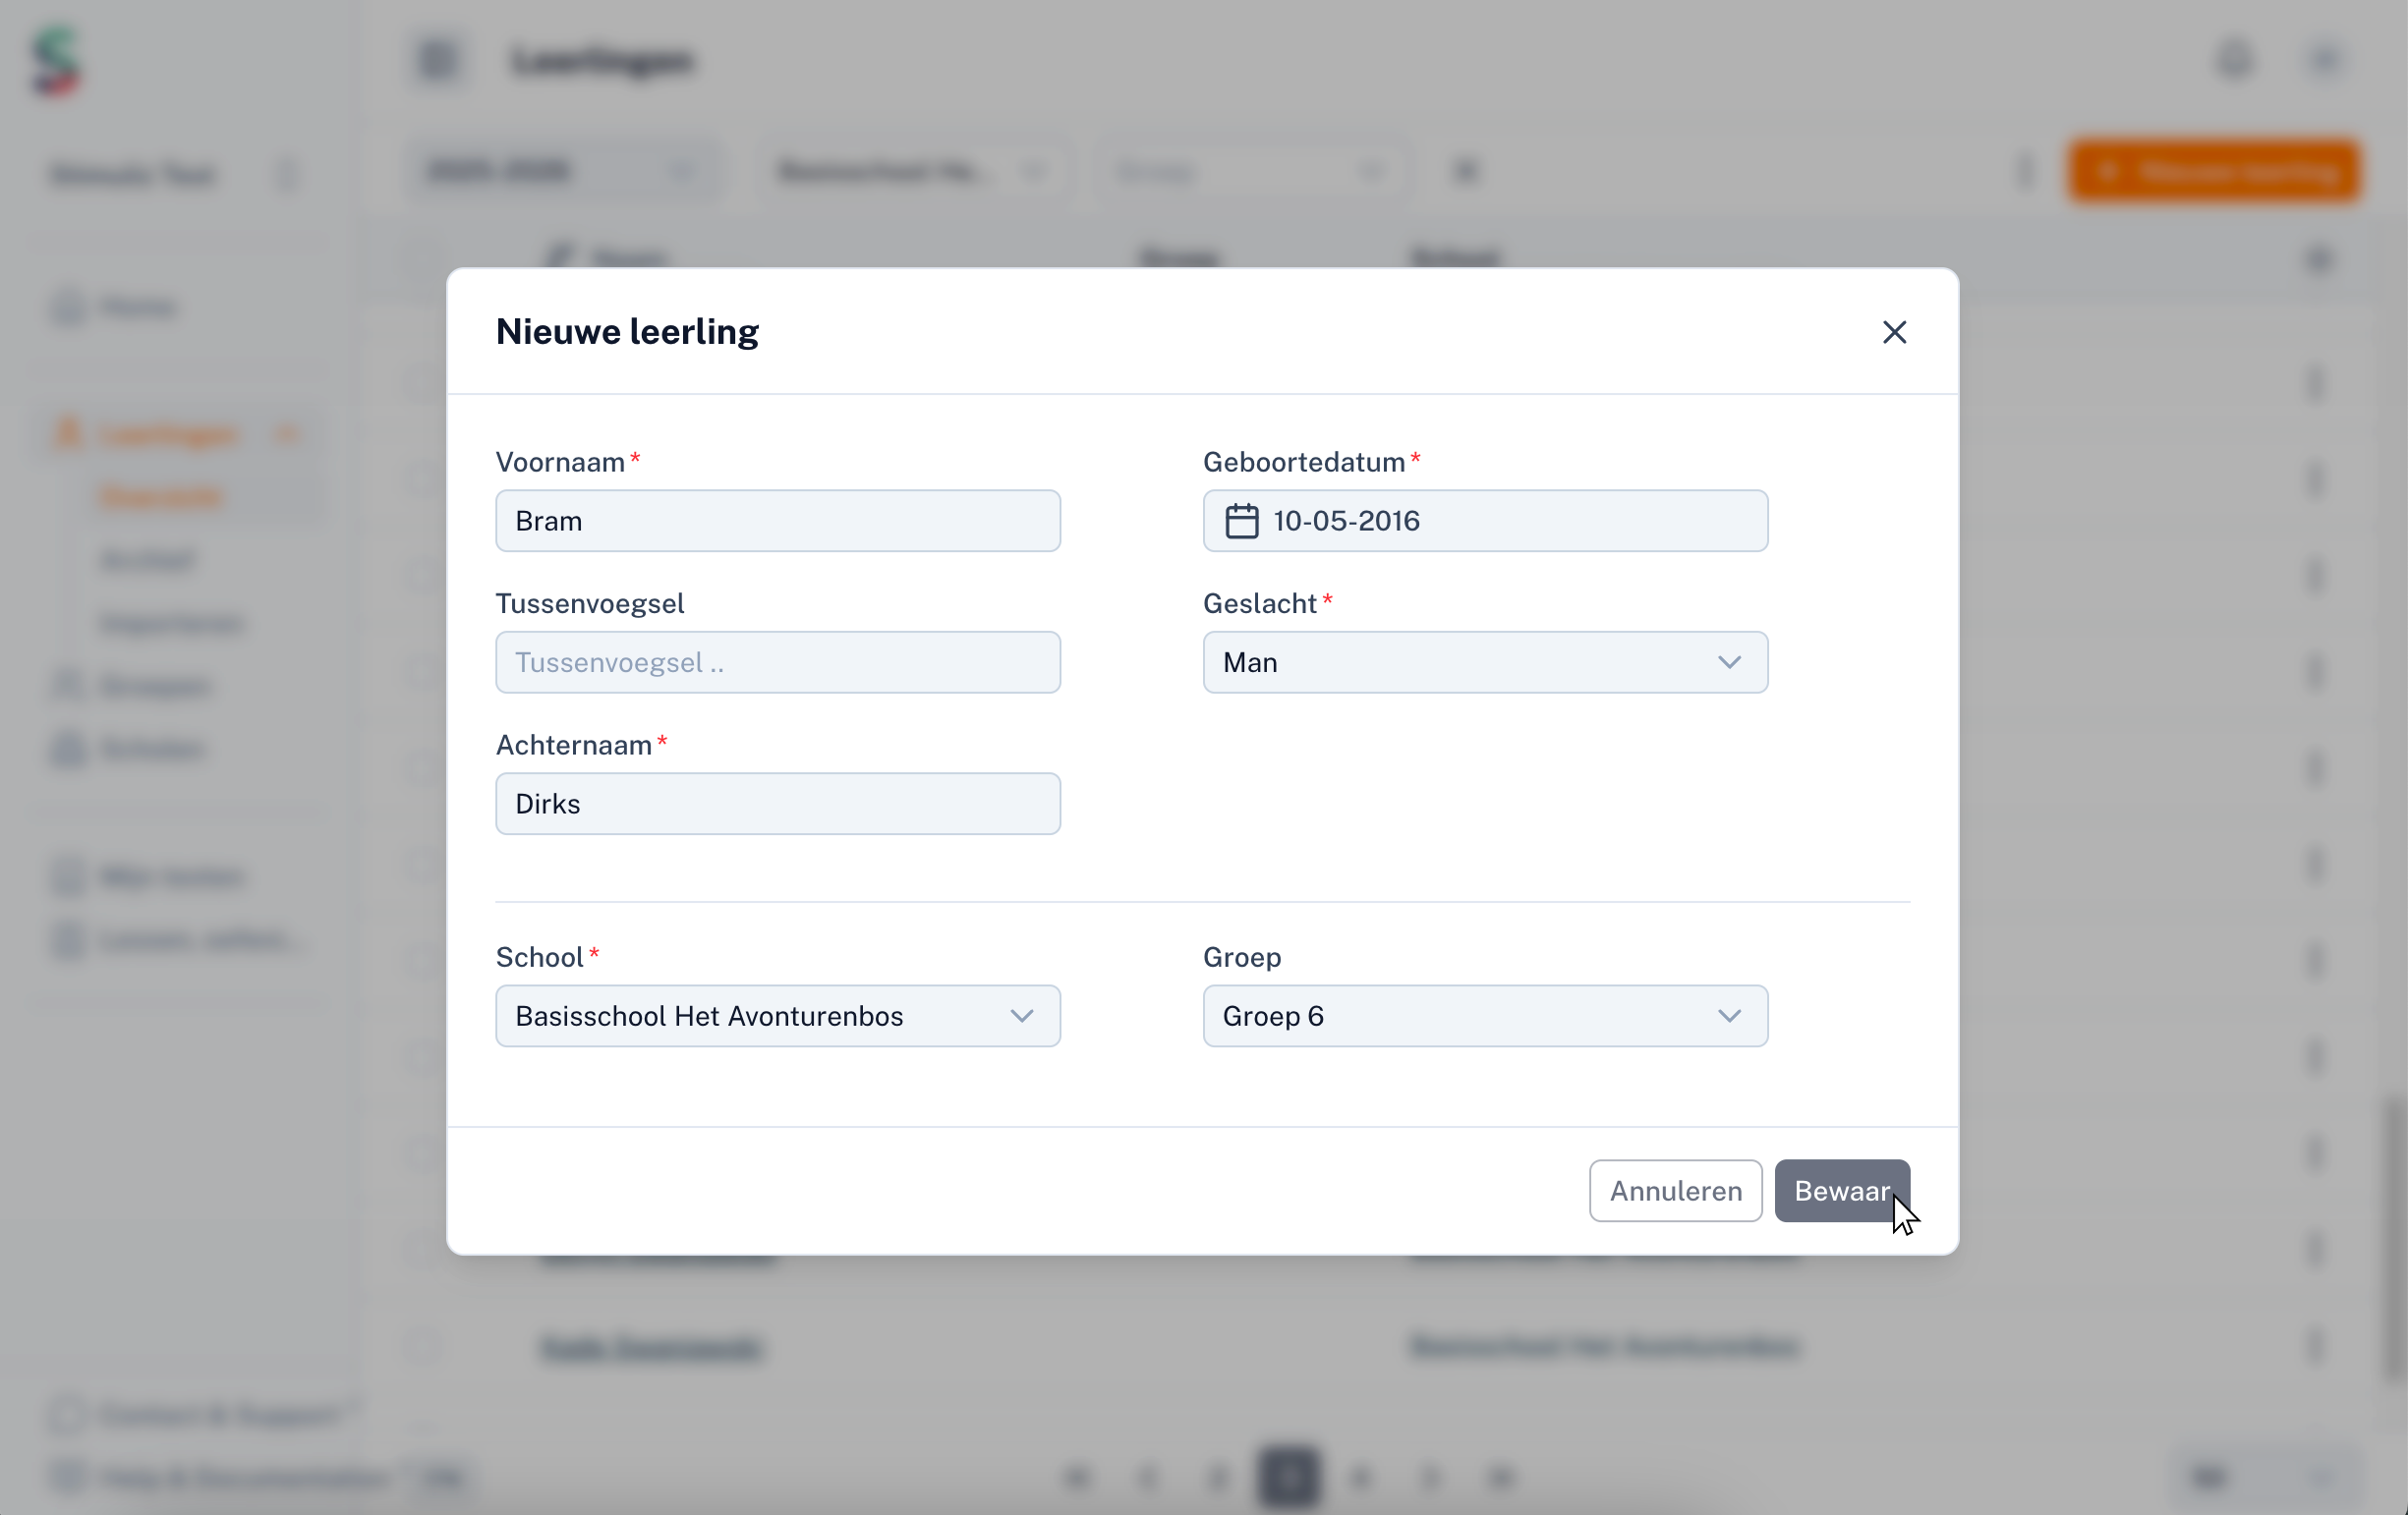This screenshot has height=1515, width=2408.
Task: Open the Home sidebar item
Action: click(x=137, y=307)
